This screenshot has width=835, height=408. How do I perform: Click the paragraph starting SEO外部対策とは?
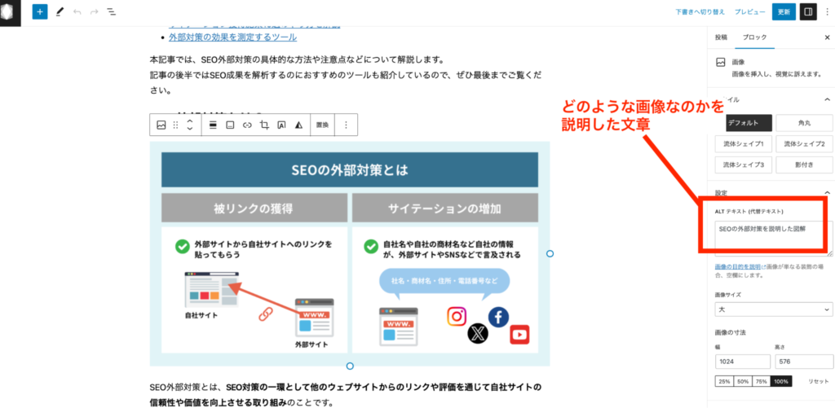[346, 395]
